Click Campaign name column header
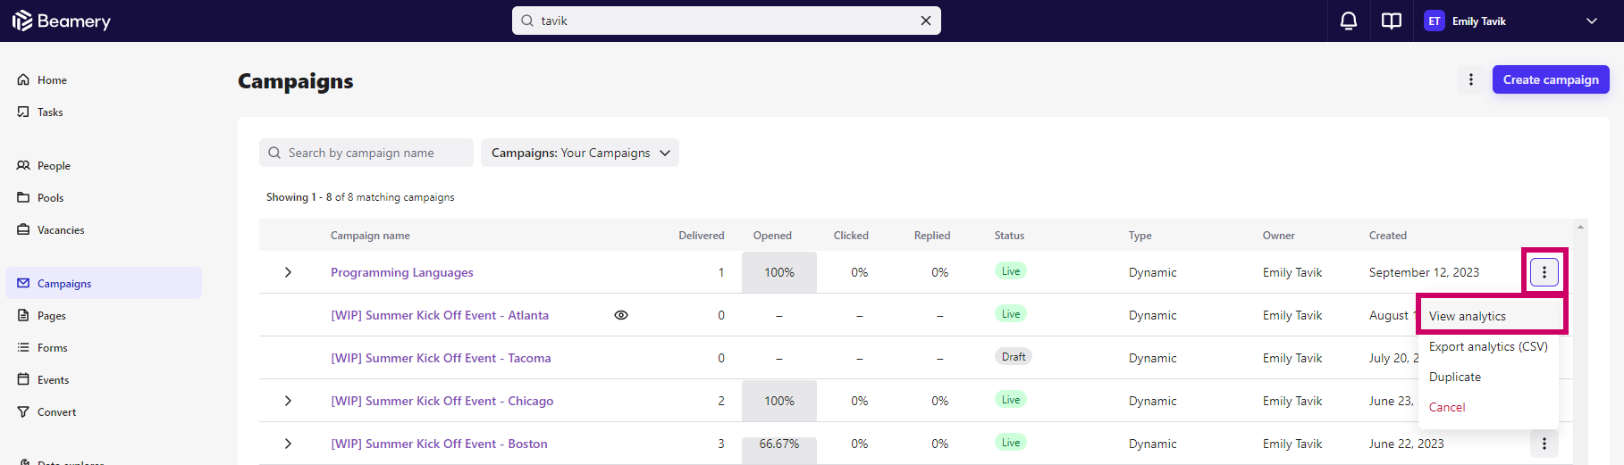 point(370,236)
